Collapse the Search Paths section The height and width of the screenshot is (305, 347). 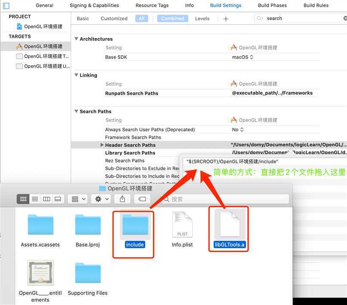tap(76, 111)
